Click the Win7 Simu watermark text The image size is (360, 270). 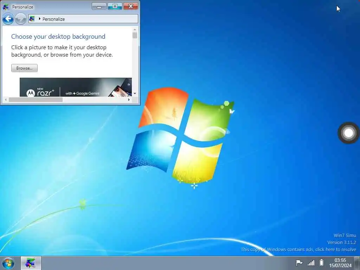(x=345, y=235)
